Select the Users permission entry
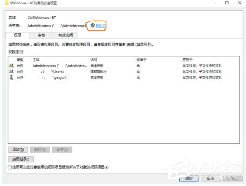The image size is (246, 186). point(123,72)
